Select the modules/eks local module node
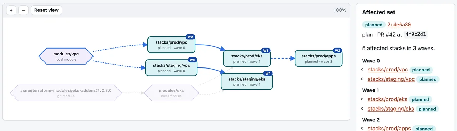The image size is (457, 131). (171, 93)
